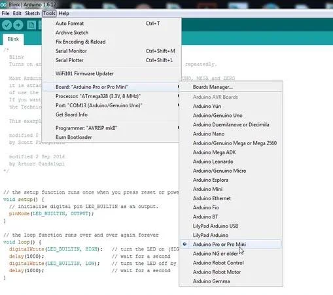Click the pinMode(LED_BUILTIN, OUTPUT) line
This screenshot has width=333, height=295.
coord(51,213)
